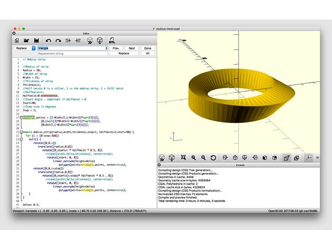This screenshot has height=249, width=332.
Task: Click the Next search button
Action: click(x=132, y=48)
